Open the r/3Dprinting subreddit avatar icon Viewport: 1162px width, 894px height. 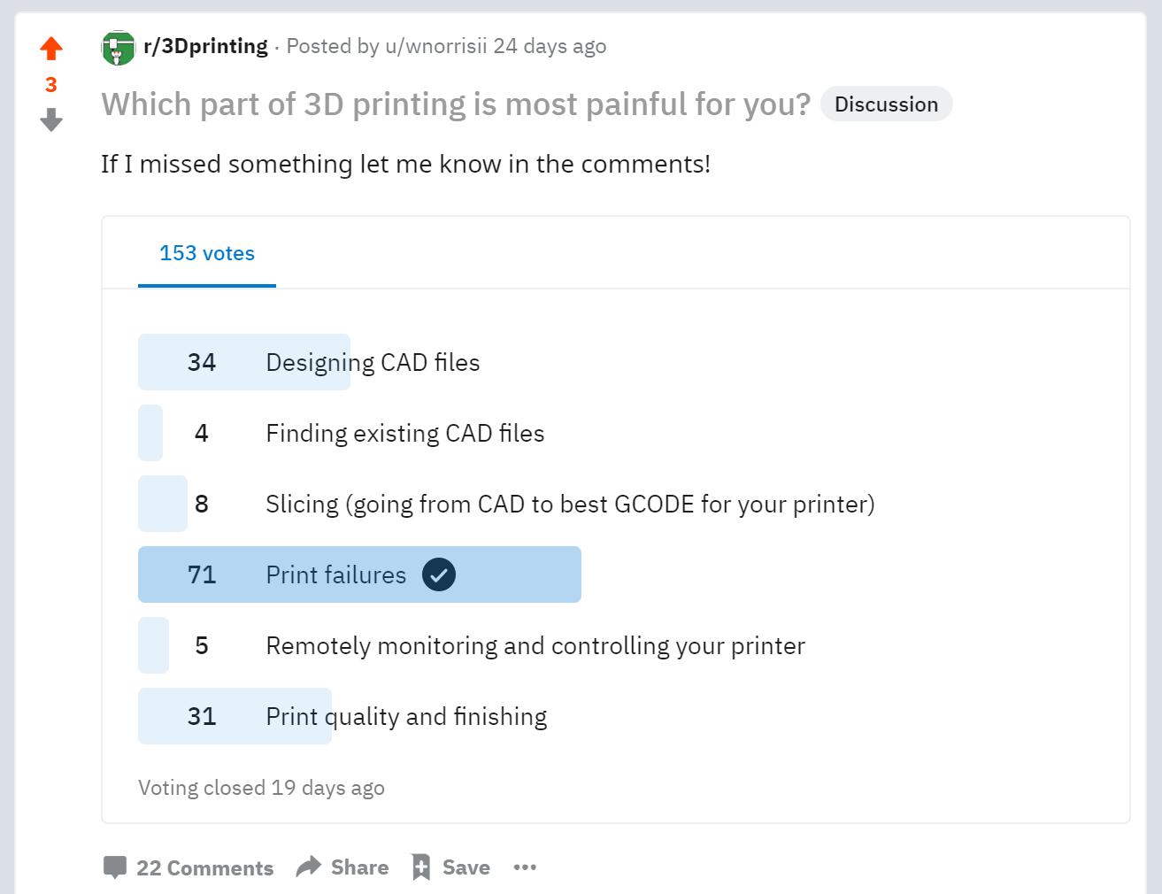(x=118, y=48)
